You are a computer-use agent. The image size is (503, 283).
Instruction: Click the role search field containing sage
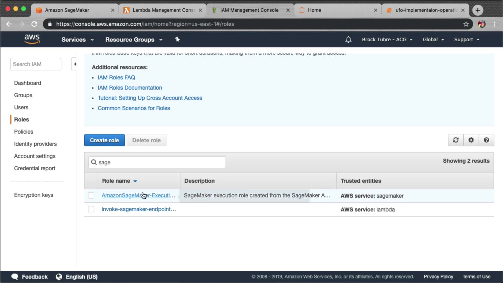157,162
